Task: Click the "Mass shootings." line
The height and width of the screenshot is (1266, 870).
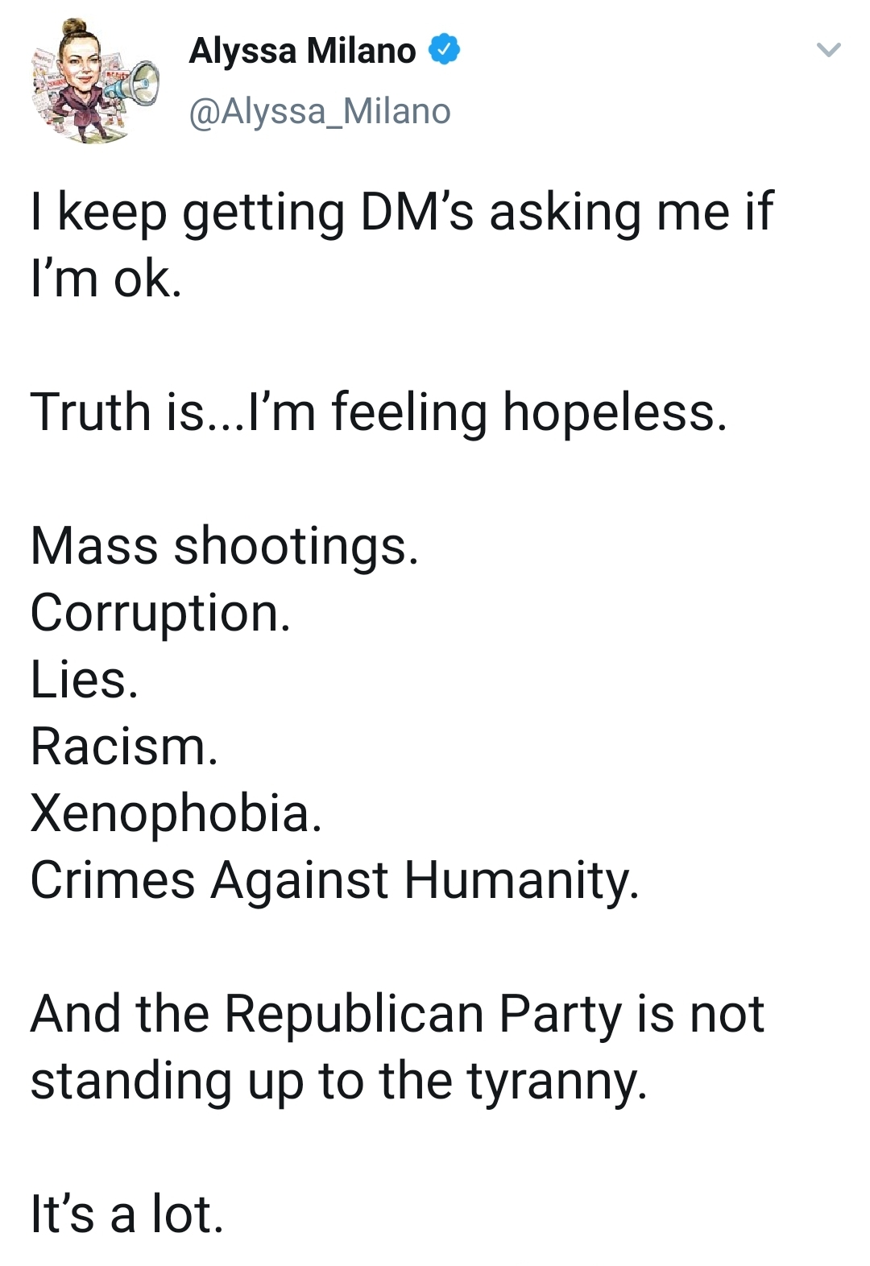Action: pos(225,546)
